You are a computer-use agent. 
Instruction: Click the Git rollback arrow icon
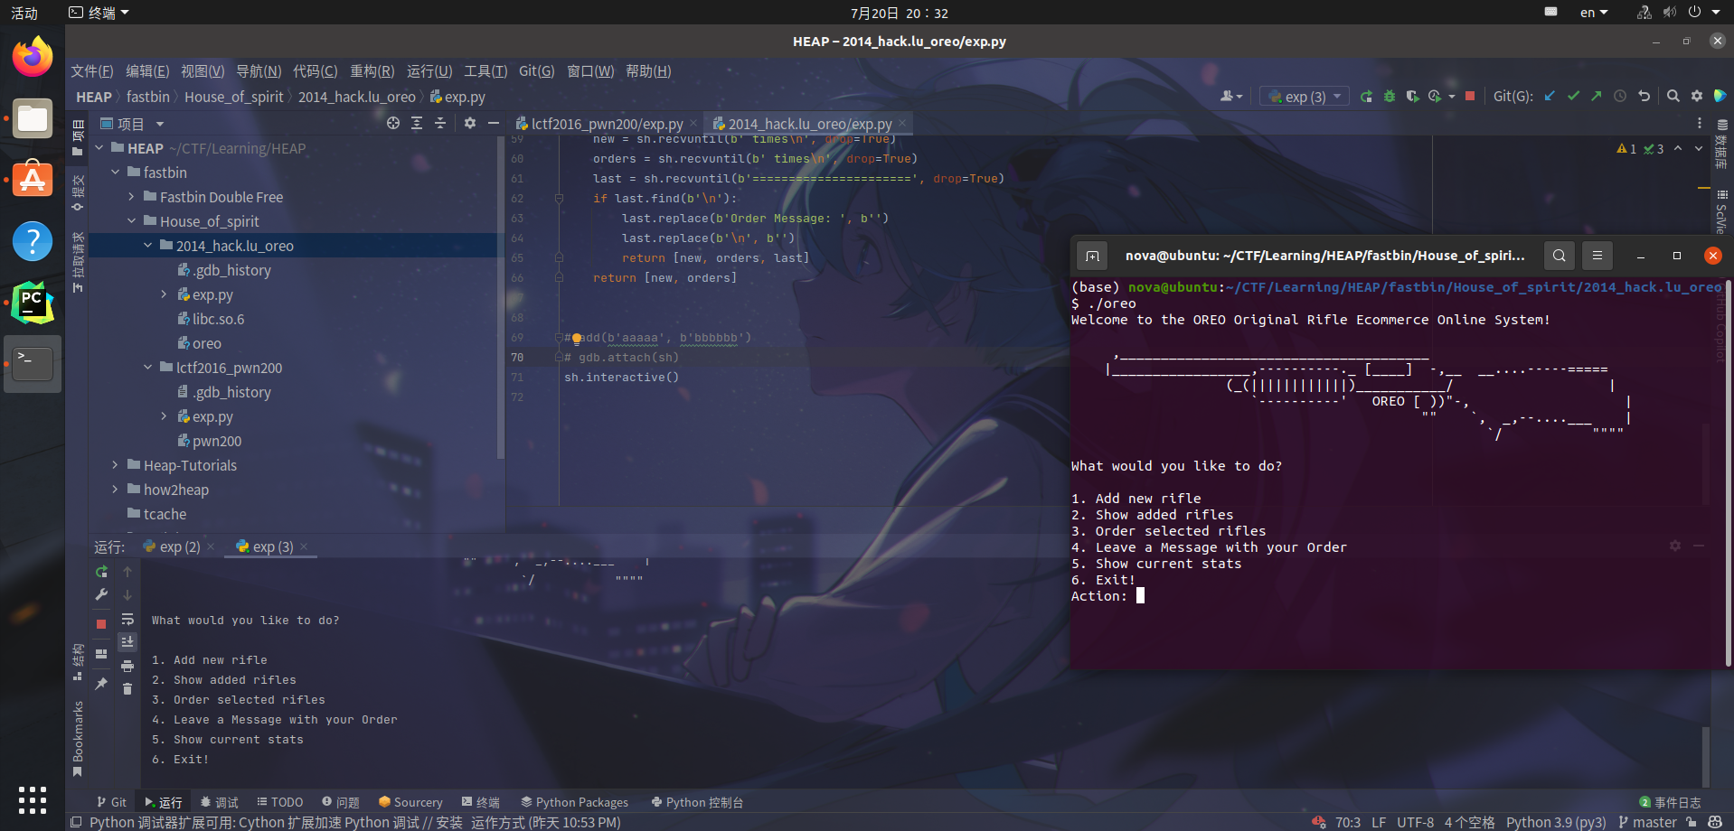tap(1644, 97)
